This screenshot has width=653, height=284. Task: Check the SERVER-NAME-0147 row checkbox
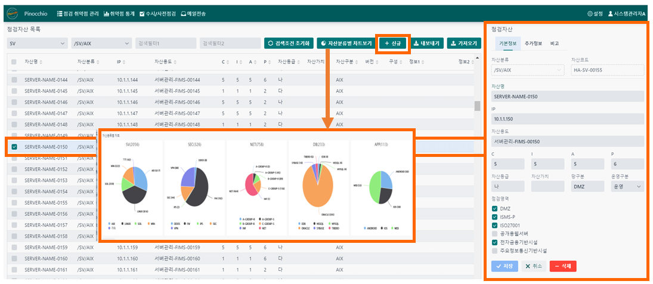(x=14, y=113)
